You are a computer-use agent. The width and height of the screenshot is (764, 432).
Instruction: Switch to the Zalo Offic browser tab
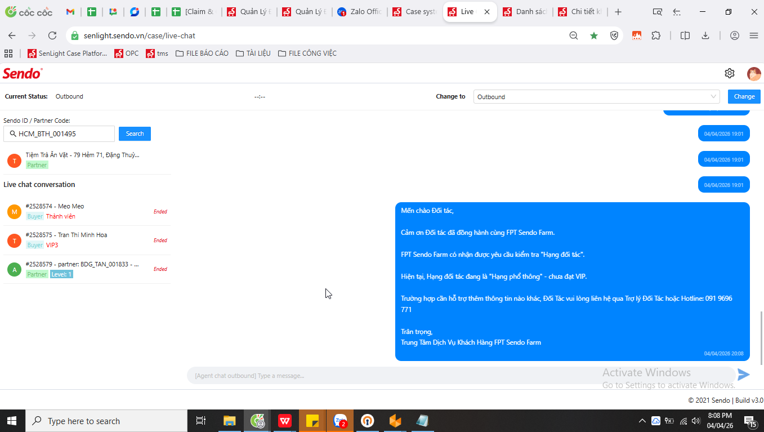(x=360, y=12)
